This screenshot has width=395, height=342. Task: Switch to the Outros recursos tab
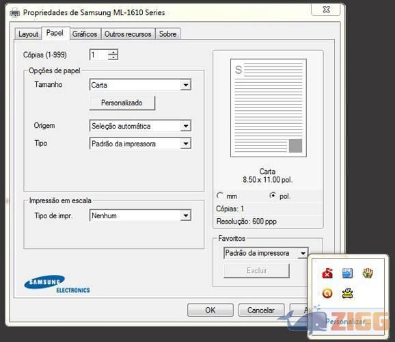(128, 34)
